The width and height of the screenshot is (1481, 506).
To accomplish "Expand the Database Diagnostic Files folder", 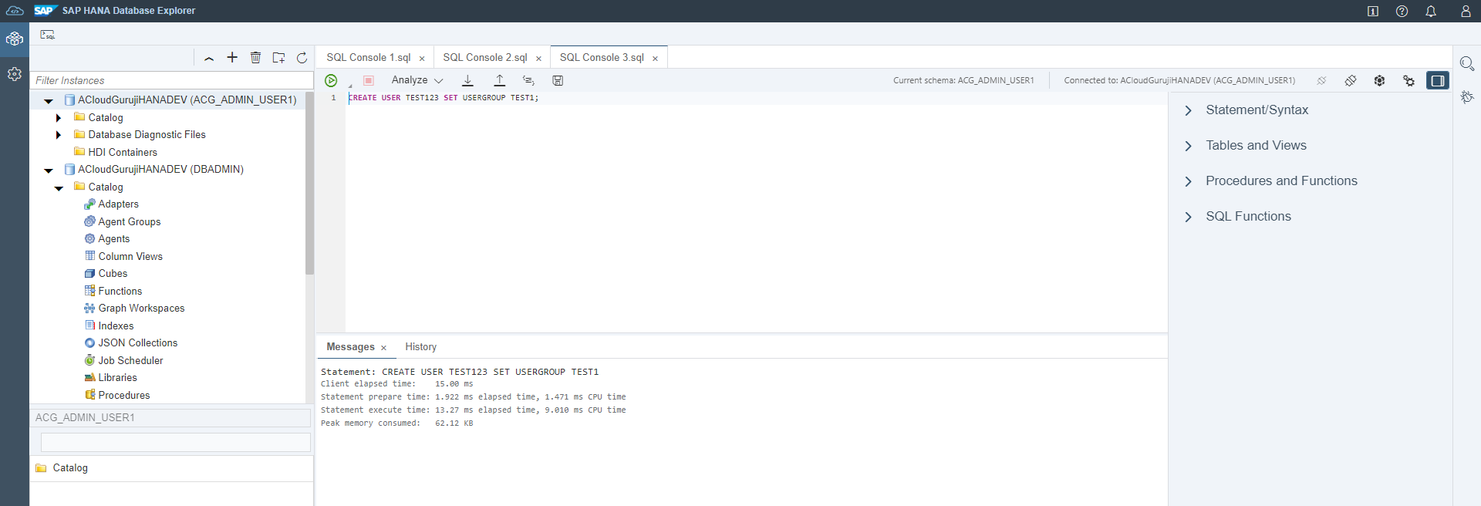I will tap(59, 135).
